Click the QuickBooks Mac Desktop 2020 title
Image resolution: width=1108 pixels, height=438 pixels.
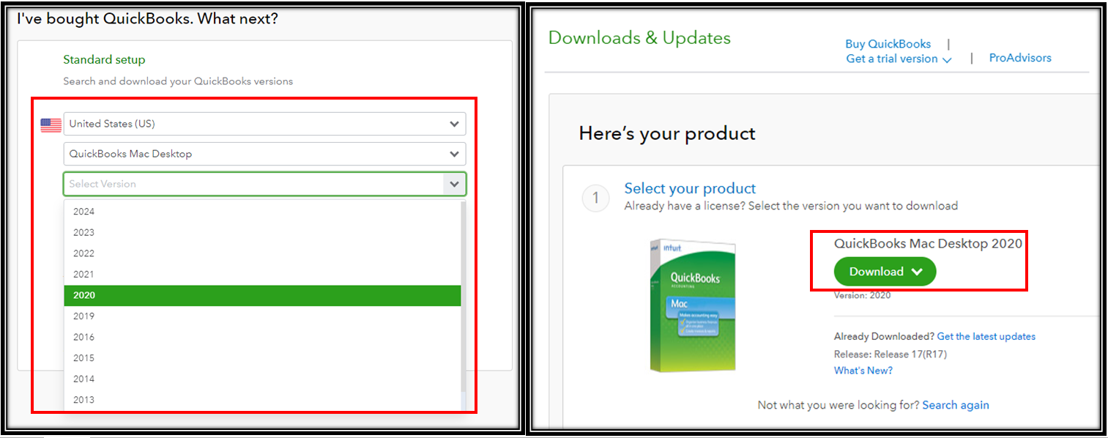click(928, 243)
